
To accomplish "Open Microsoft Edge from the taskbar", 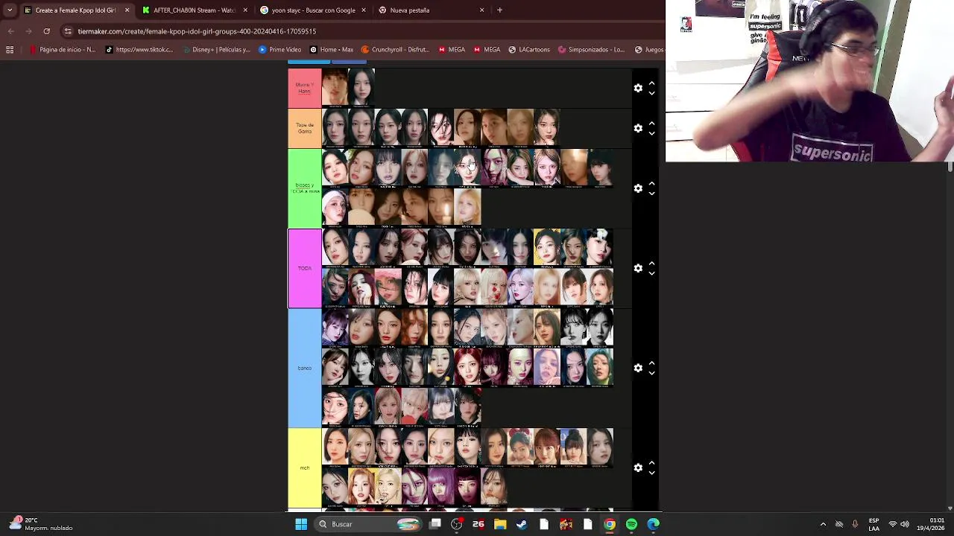I will tap(653, 524).
